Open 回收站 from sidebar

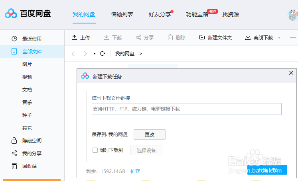(x=30, y=166)
